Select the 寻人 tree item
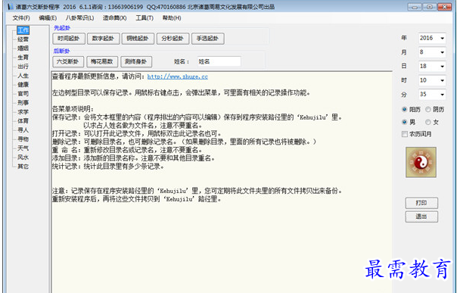The width and height of the screenshot is (457, 293). (23, 129)
